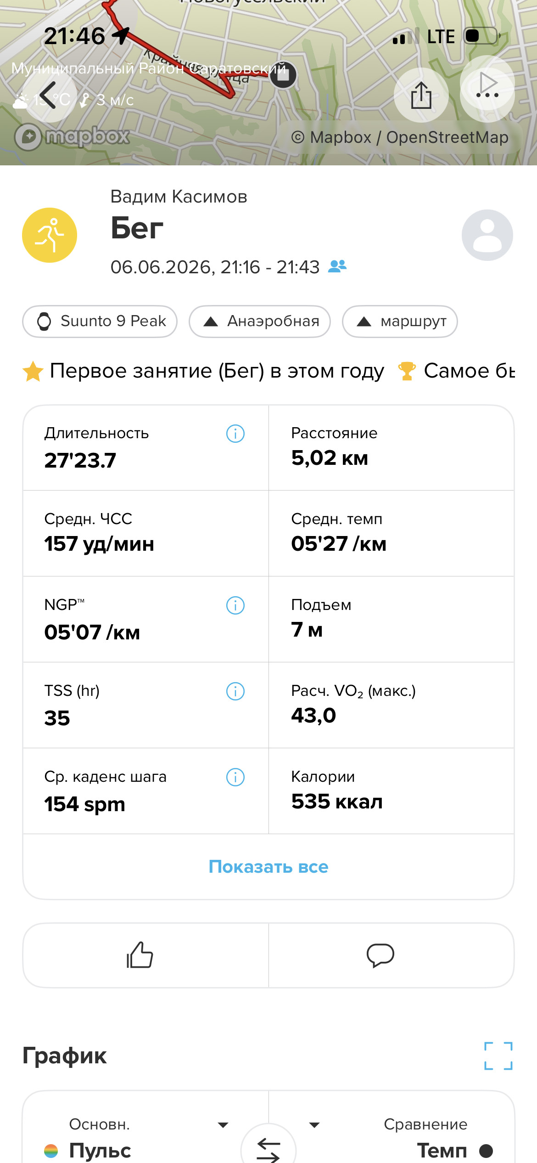Swap main and comparison graph metrics
Viewport: 537px width, 1163px height.
[x=268, y=1147]
